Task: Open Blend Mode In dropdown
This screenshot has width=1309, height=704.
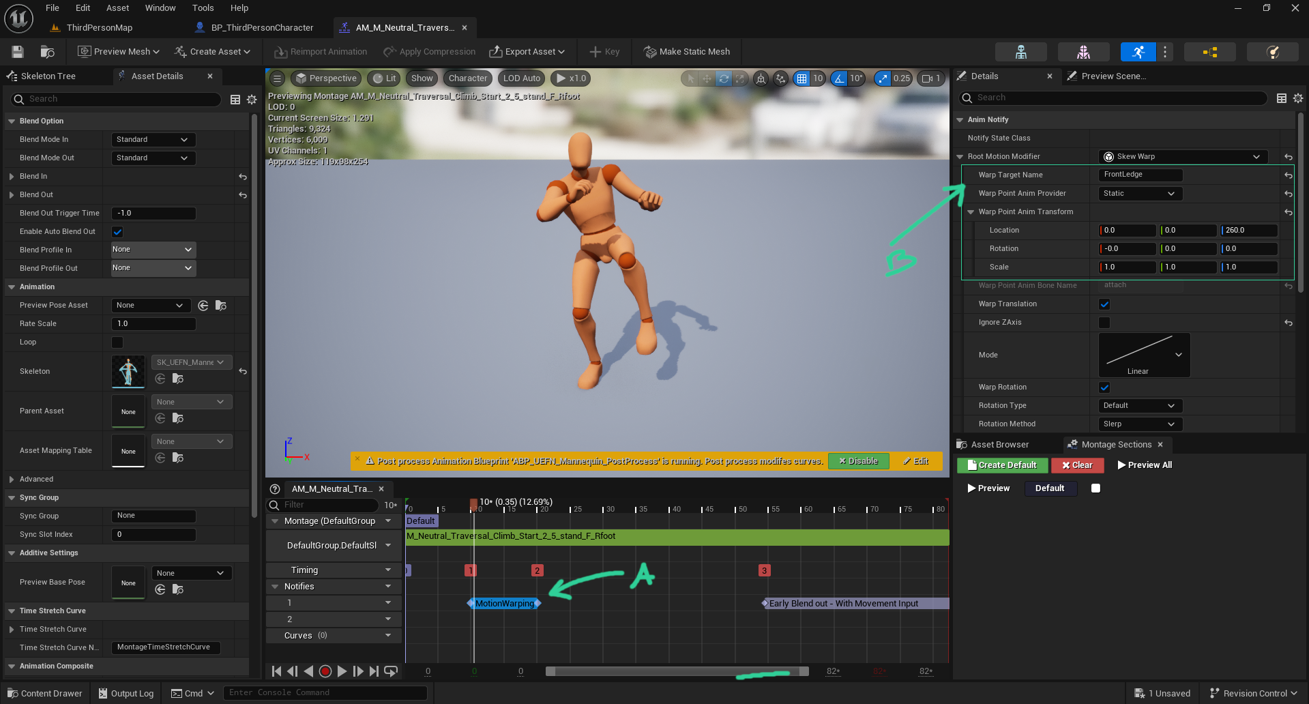Action: click(x=153, y=140)
